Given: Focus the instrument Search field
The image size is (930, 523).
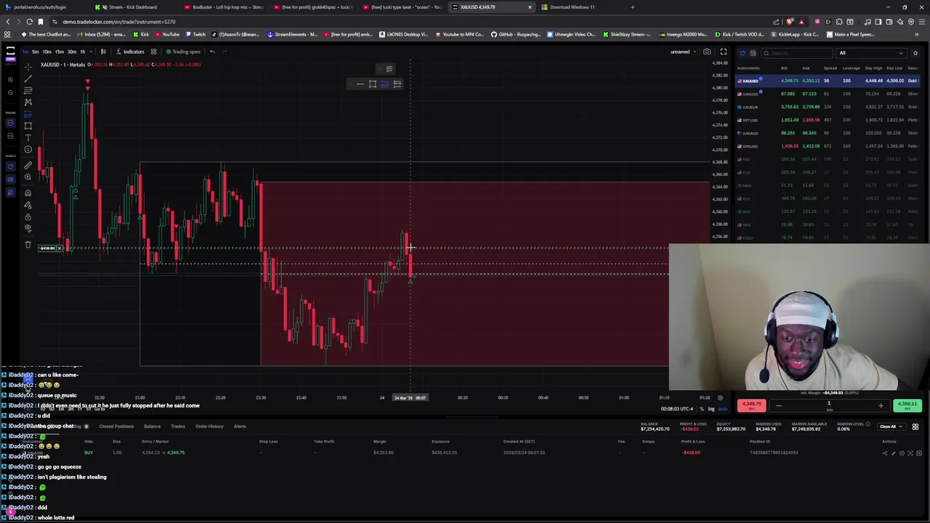Looking at the screenshot, I should tap(796, 53).
